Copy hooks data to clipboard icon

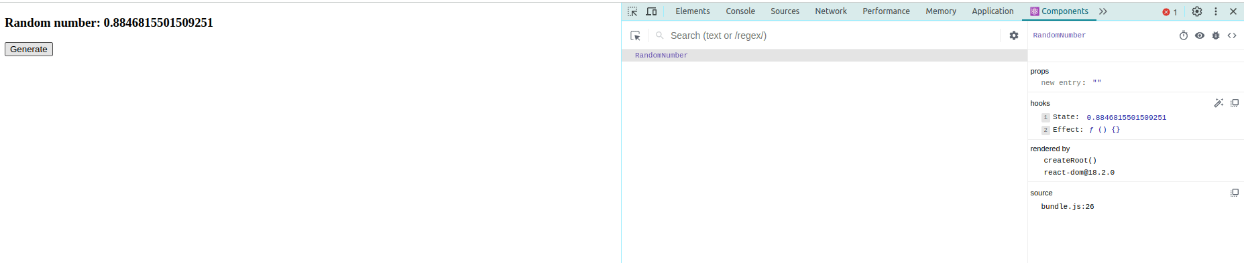tap(1235, 103)
